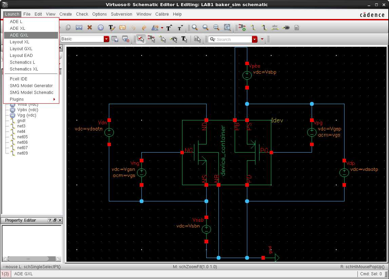
Task: Choose ADE GXL menu entry
Action: pyautogui.click(x=31, y=35)
